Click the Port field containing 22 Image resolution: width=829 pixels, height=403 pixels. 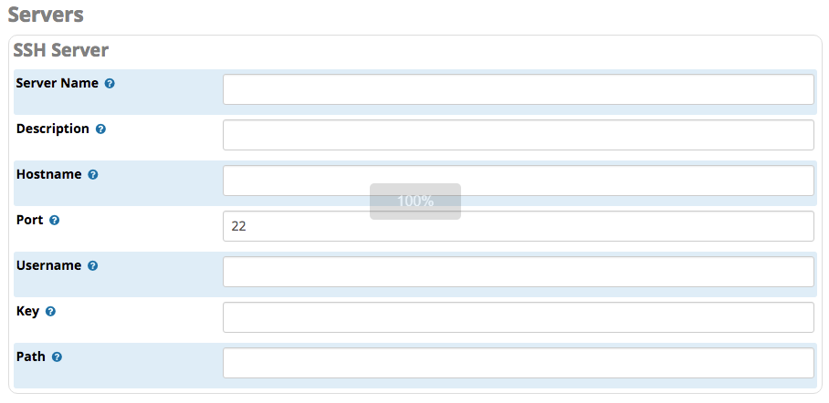pyautogui.click(x=519, y=226)
